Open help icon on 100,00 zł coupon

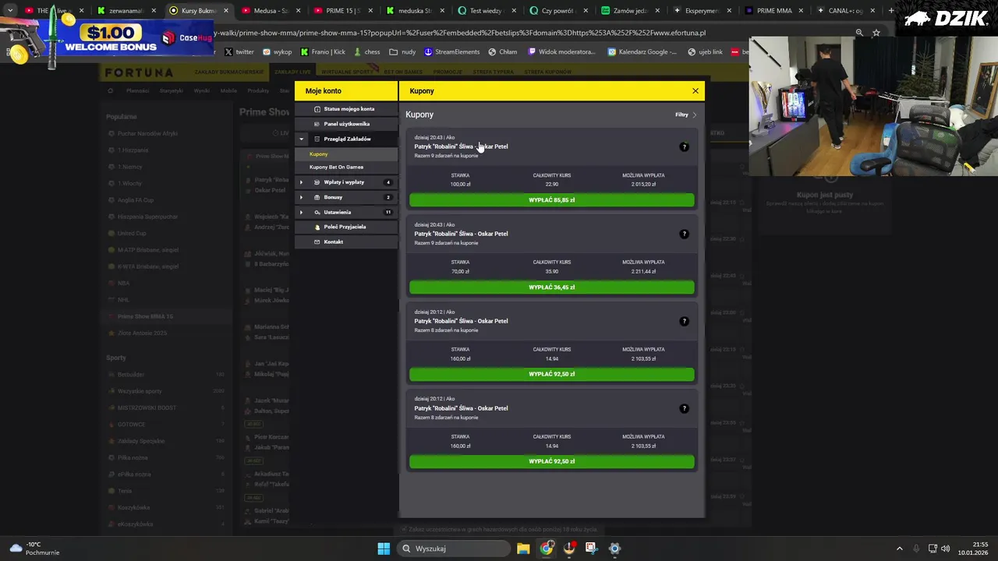tap(684, 146)
